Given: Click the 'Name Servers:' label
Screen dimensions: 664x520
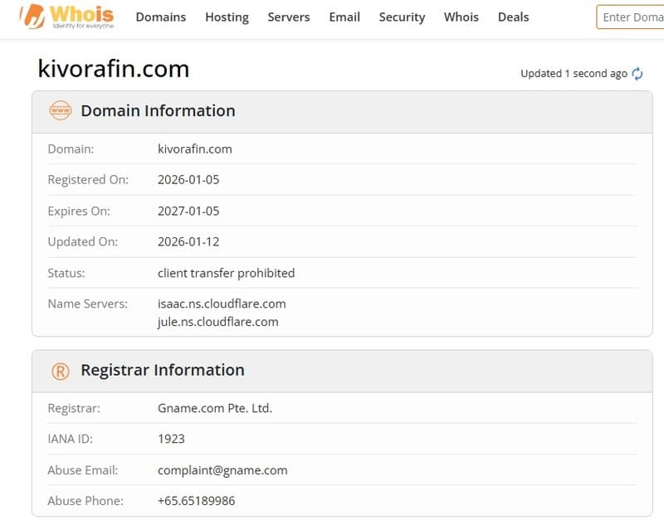Looking at the screenshot, I should pos(88,304).
